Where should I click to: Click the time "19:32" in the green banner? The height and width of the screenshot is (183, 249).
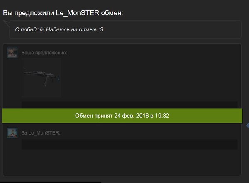click(162, 116)
